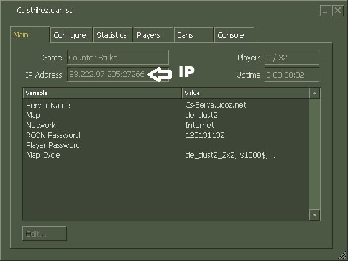Viewport: 348px width, 261px height.
Task: Sort by the Value column header
Action: tap(245, 93)
